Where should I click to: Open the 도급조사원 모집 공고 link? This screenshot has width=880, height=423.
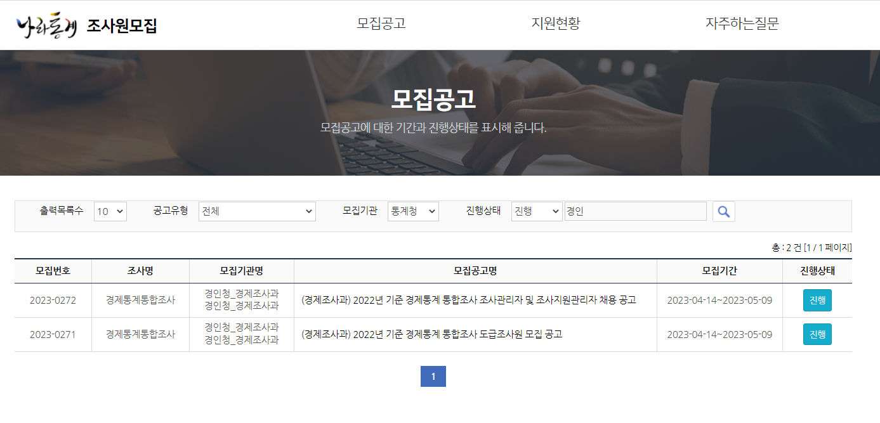[431, 334]
